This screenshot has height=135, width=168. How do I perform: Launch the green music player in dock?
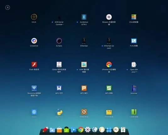66,130
